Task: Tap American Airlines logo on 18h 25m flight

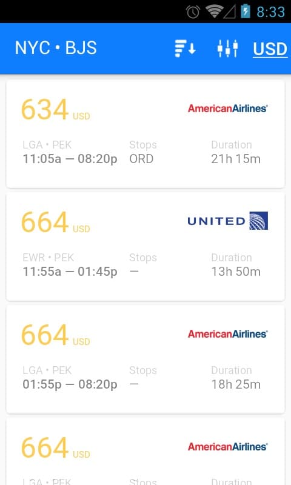Action: tap(227, 334)
